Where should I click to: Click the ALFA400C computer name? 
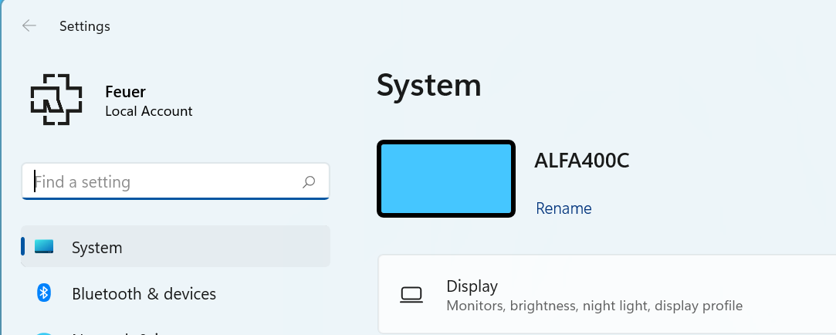pyautogui.click(x=582, y=161)
